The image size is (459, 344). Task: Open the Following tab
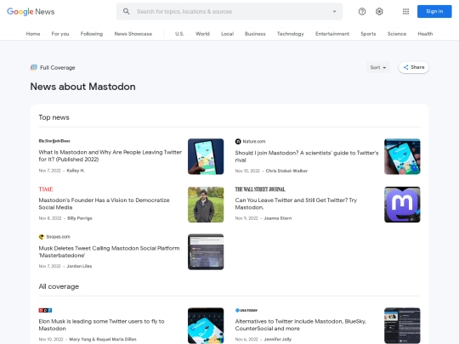(x=92, y=34)
